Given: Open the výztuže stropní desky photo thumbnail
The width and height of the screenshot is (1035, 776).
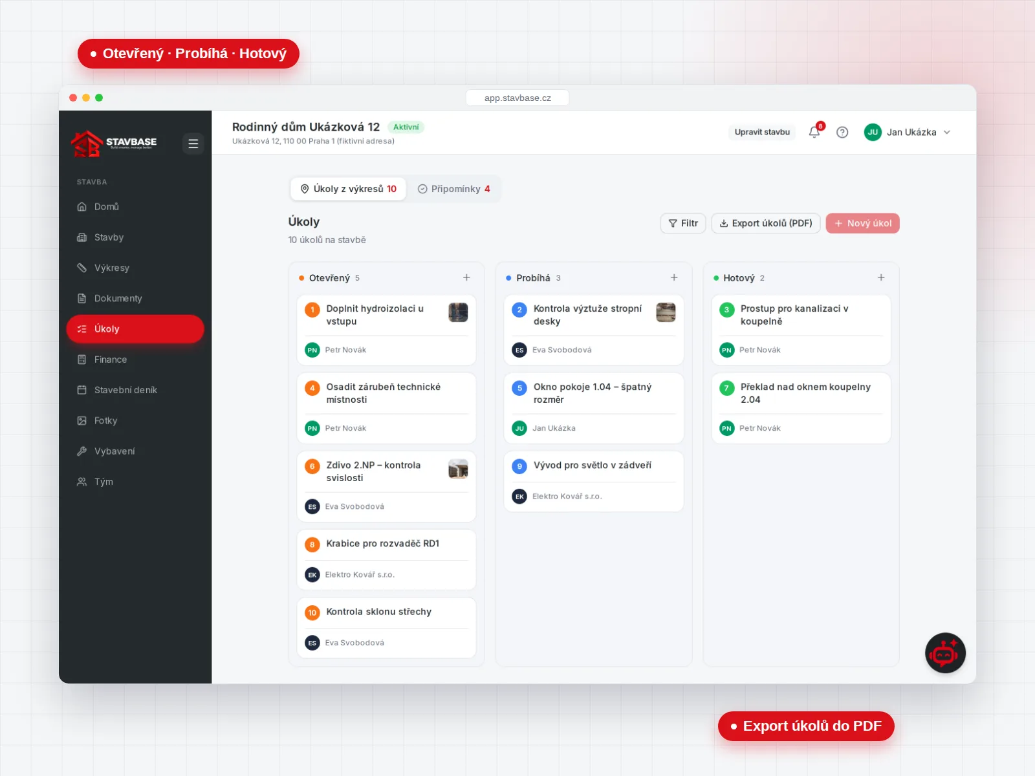Looking at the screenshot, I should point(666,312).
